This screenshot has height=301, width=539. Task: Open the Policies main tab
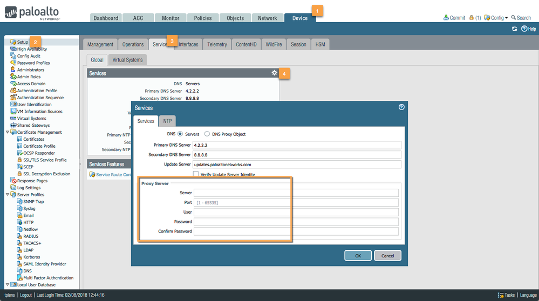pos(203,18)
